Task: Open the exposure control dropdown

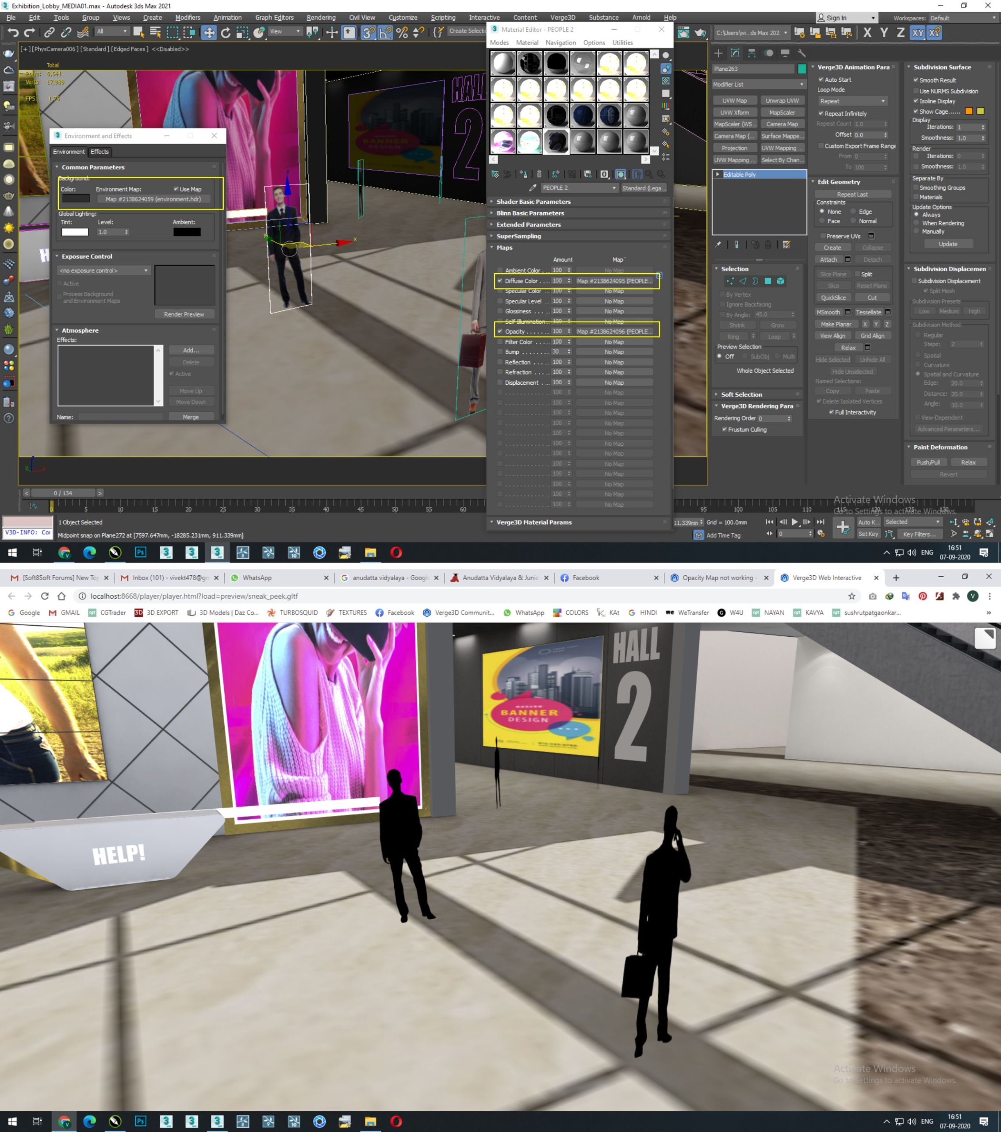Action: (x=104, y=270)
